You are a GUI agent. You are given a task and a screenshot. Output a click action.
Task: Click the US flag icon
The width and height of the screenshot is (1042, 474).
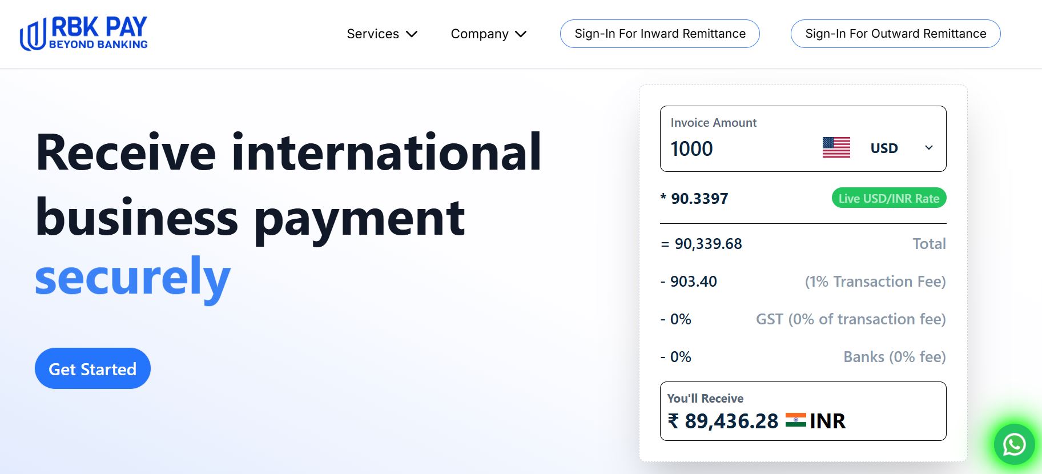pyautogui.click(x=836, y=148)
